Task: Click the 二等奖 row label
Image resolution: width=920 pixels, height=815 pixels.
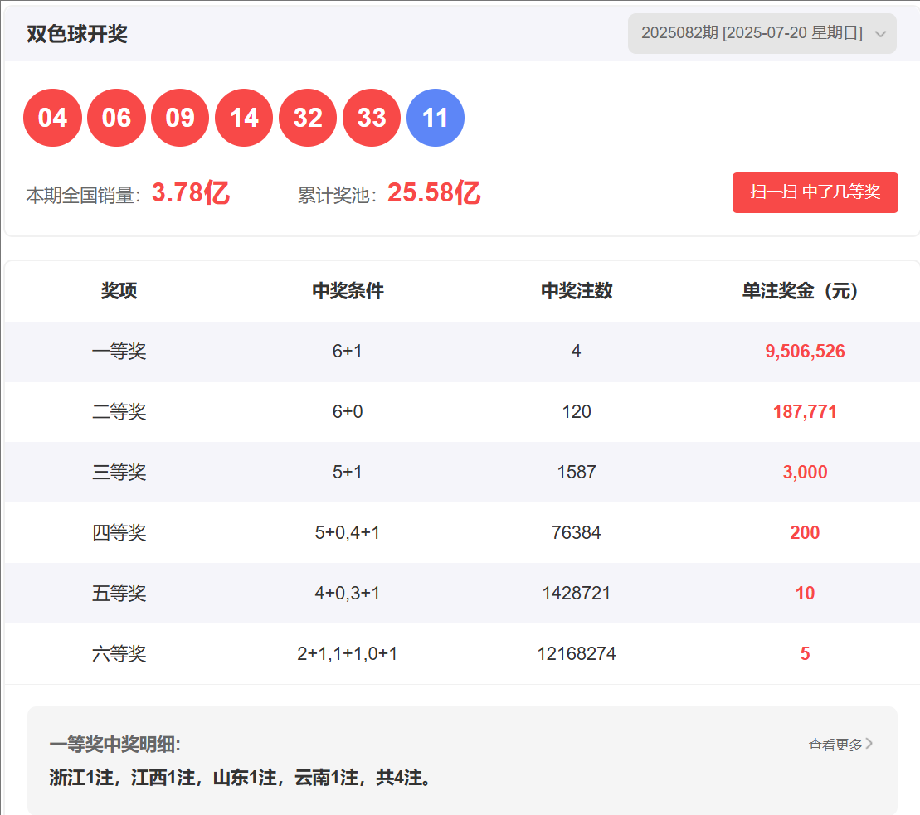Action: pyautogui.click(x=119, y=412)
